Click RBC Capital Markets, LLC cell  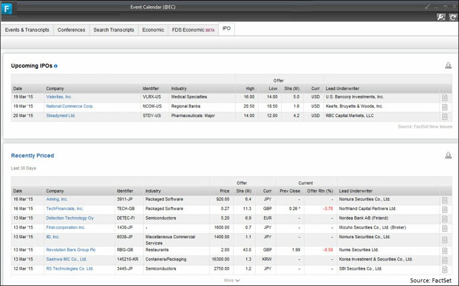[x=350, y=115]
